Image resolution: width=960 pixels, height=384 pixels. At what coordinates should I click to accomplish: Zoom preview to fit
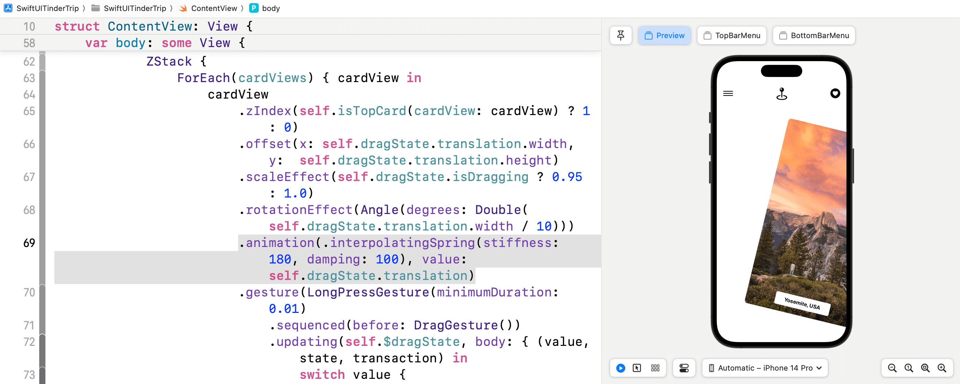click(925, 368)
